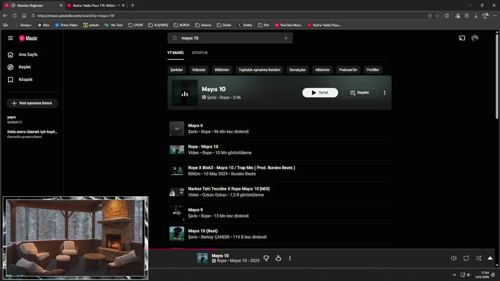Click the Mayıs 10 top result album thumbnail
This screenshot has height=281, width=500.
click(184, 93)
